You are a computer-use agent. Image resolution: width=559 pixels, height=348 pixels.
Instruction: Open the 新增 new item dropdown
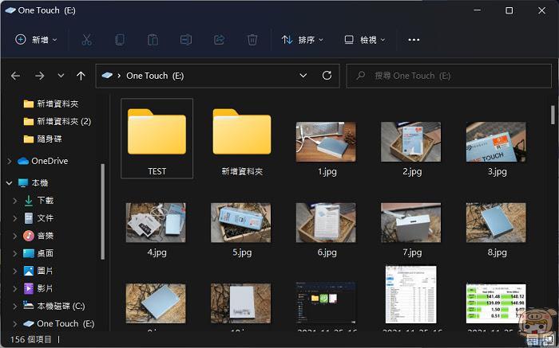click(36, 40)
